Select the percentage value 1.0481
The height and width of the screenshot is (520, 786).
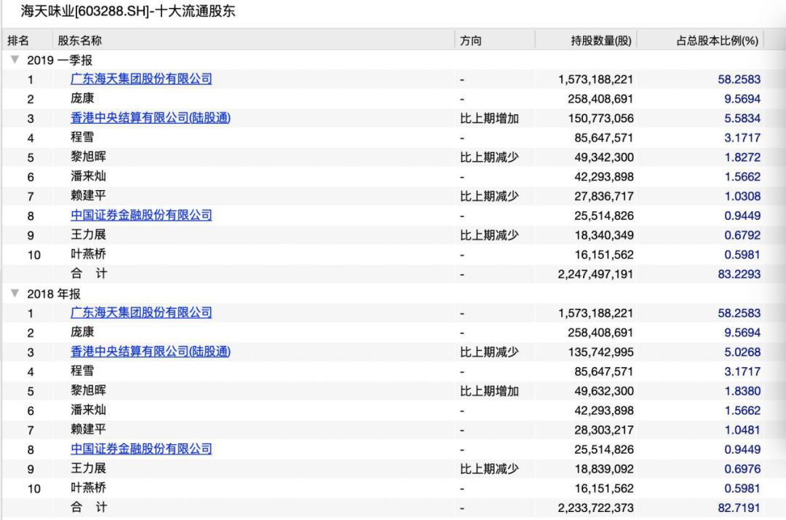pos(742,430)
